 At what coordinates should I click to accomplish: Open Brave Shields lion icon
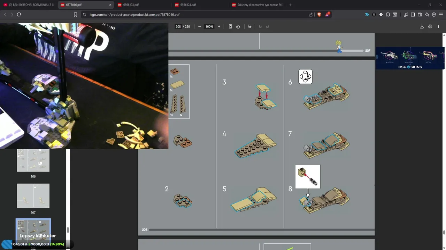coord(319,15)
